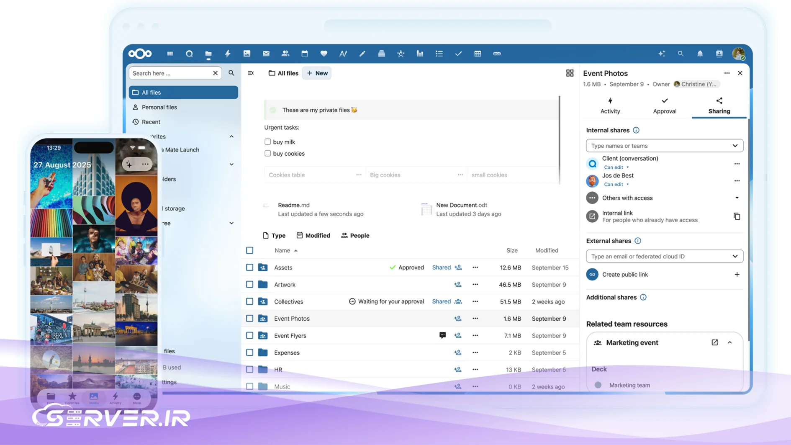Select the Event Flyers checkbox
Screen dimensions: 791x445
(249, 335)
